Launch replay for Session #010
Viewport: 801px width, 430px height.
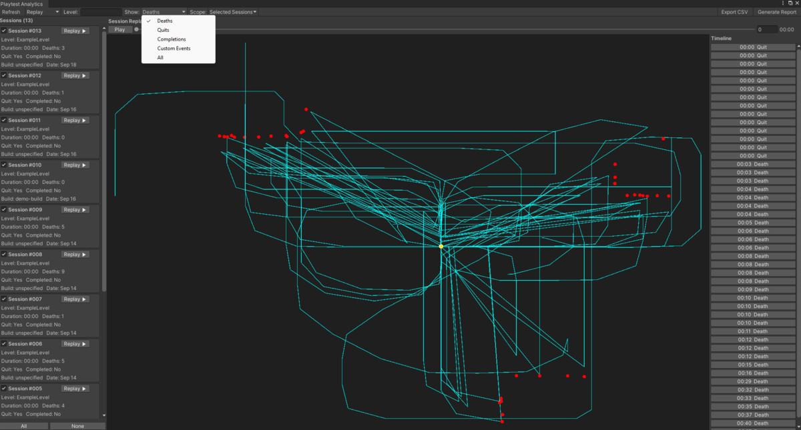click(75, 165)
